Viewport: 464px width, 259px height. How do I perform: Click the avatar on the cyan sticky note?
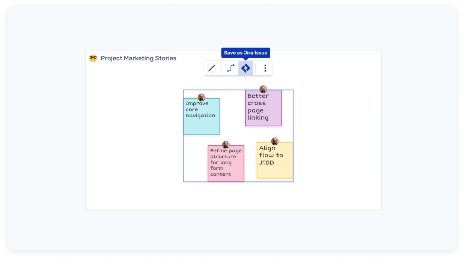pos(202,97)
